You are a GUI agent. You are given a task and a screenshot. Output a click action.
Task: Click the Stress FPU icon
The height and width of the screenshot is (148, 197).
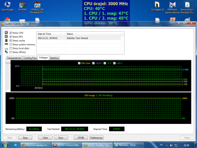6,36
